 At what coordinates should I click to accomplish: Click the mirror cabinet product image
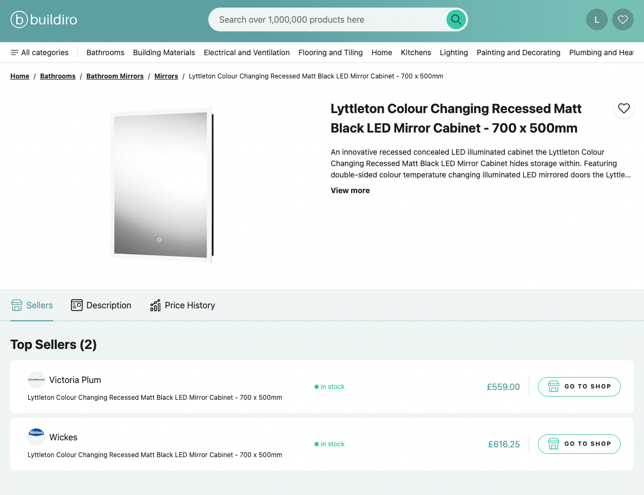tap(161, 185)
